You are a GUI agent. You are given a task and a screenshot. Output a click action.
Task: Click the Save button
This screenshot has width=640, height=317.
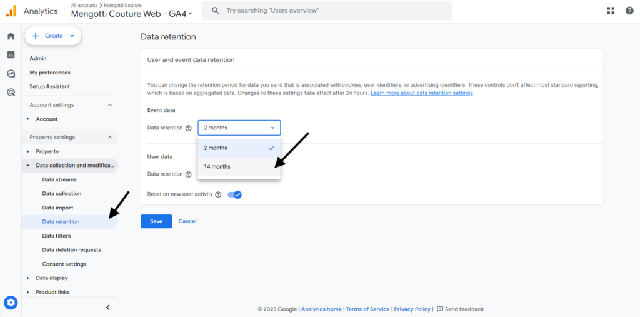156,221
